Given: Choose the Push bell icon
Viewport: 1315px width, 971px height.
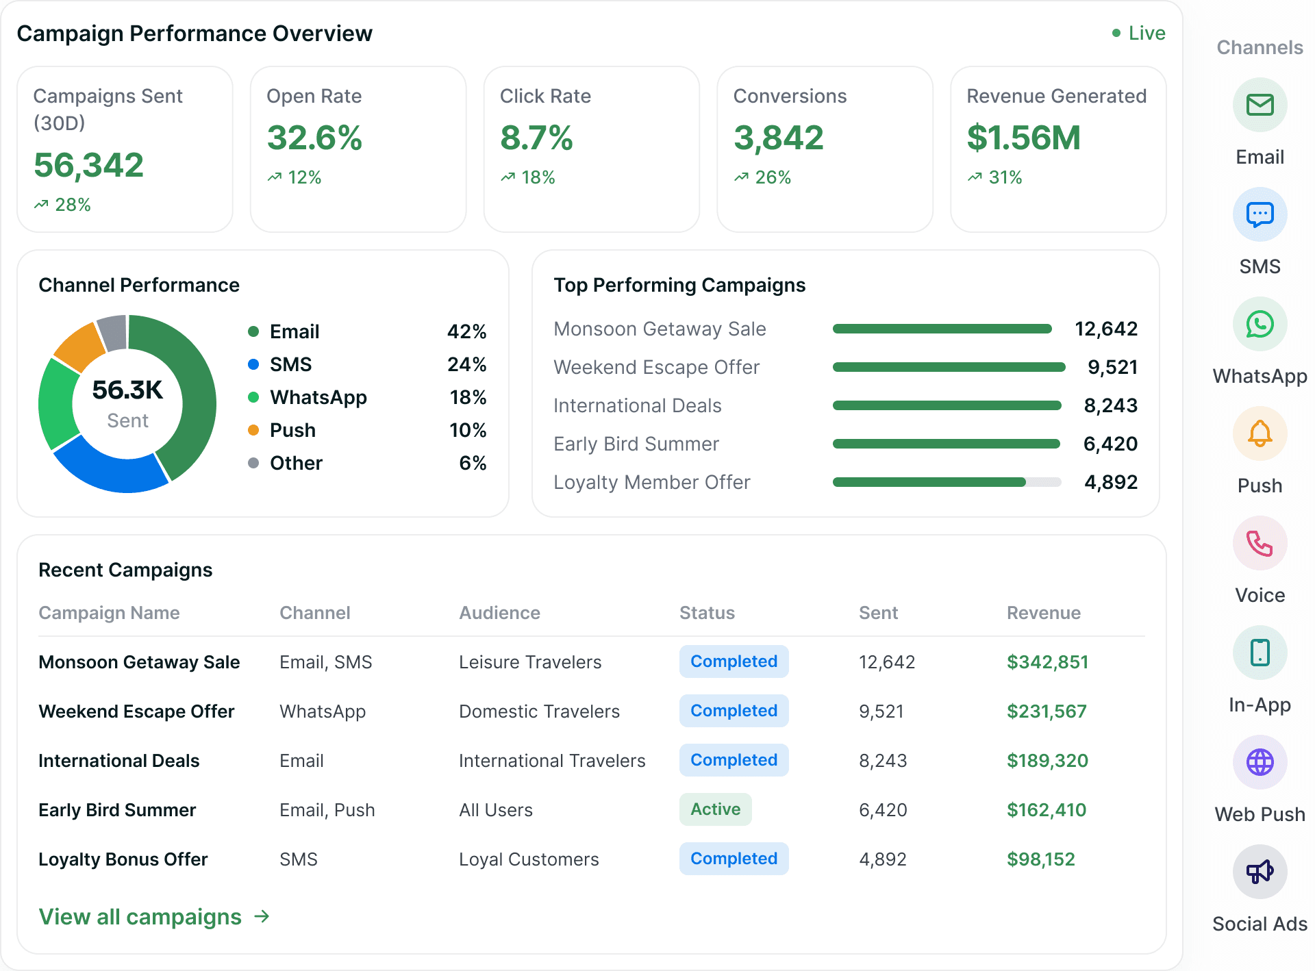Looking at the screenshot, I should (1260, 433).
